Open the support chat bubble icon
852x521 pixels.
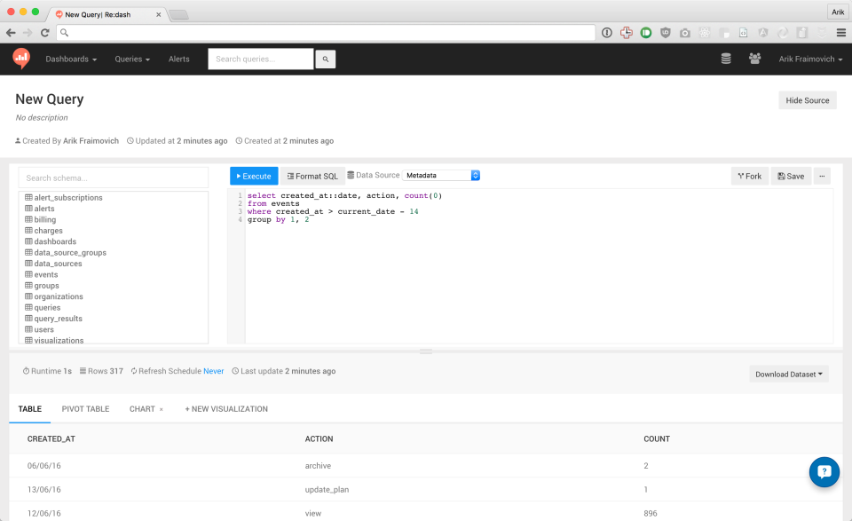click(x=824, y=472)
